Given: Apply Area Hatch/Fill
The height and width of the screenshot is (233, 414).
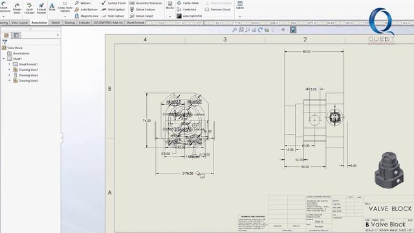Looking at the screenshot, I should point(189,16).
